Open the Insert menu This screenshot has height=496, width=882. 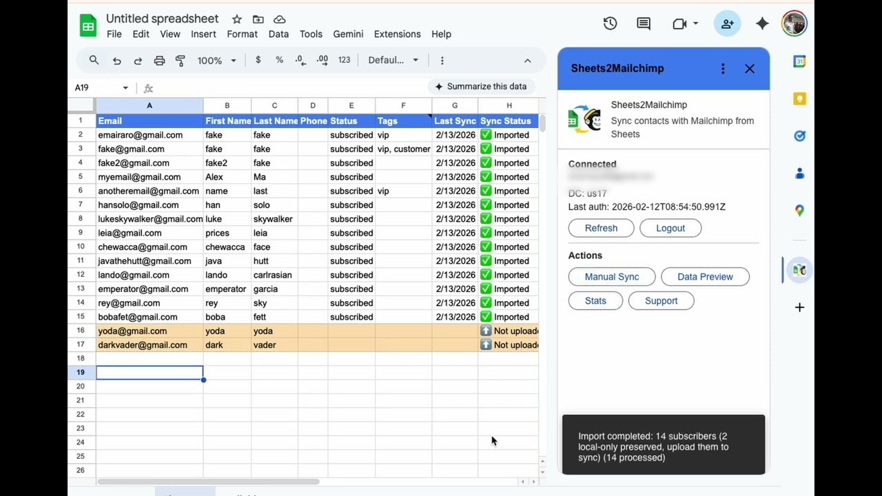(x=203, y=34)
